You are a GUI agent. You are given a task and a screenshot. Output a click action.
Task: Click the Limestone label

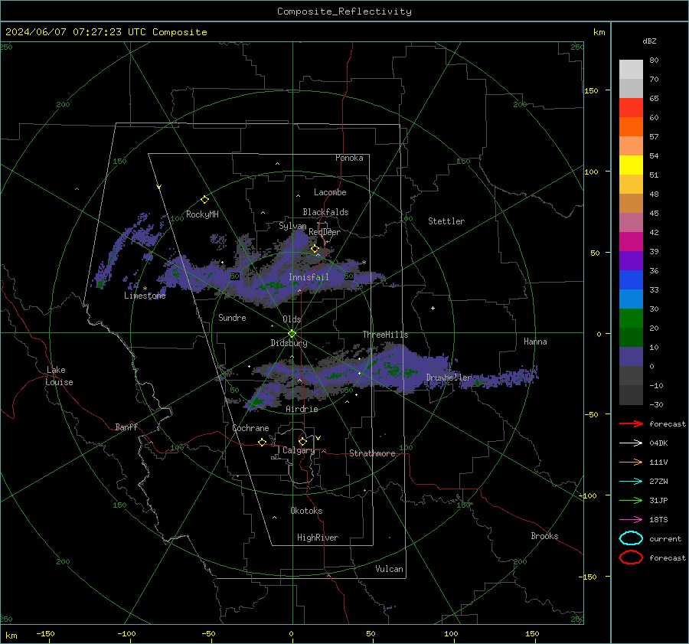pyautogui.click(x=145, y=296)
